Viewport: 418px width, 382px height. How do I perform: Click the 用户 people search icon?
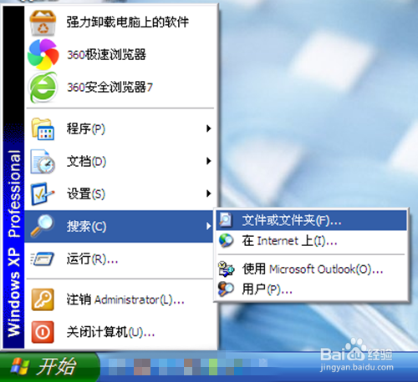pyautogui.click(x=226, y=289)
